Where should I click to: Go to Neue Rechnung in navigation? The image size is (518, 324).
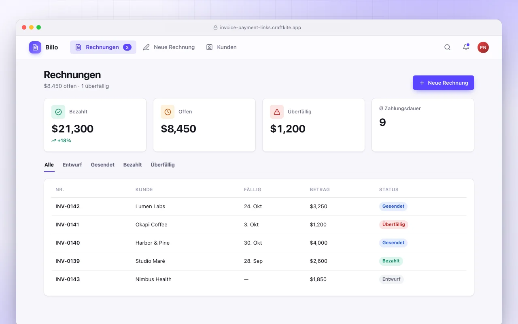click(169, 47)
